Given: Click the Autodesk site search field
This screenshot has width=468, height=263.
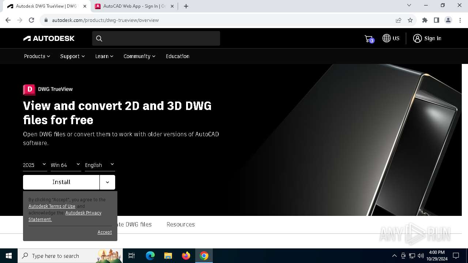Looking at the screenshot, I should click(156, 38).
